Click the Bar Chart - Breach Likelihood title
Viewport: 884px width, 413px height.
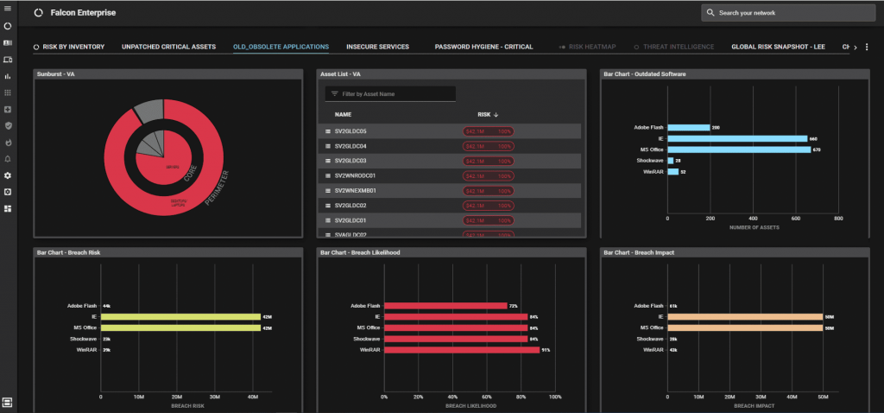click(360, 253)
